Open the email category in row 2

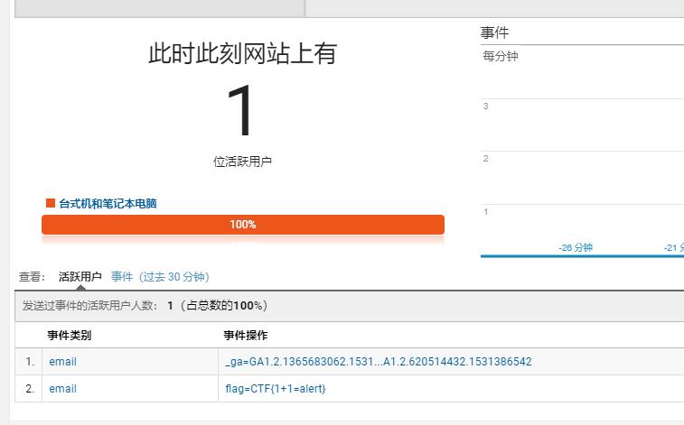(x=63, y=389)
